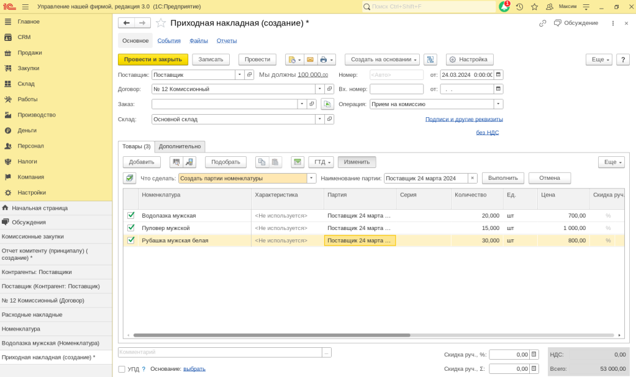Open the Поставщик counterparty card icon
636x377 pixels.
click(x=250, y=74)
